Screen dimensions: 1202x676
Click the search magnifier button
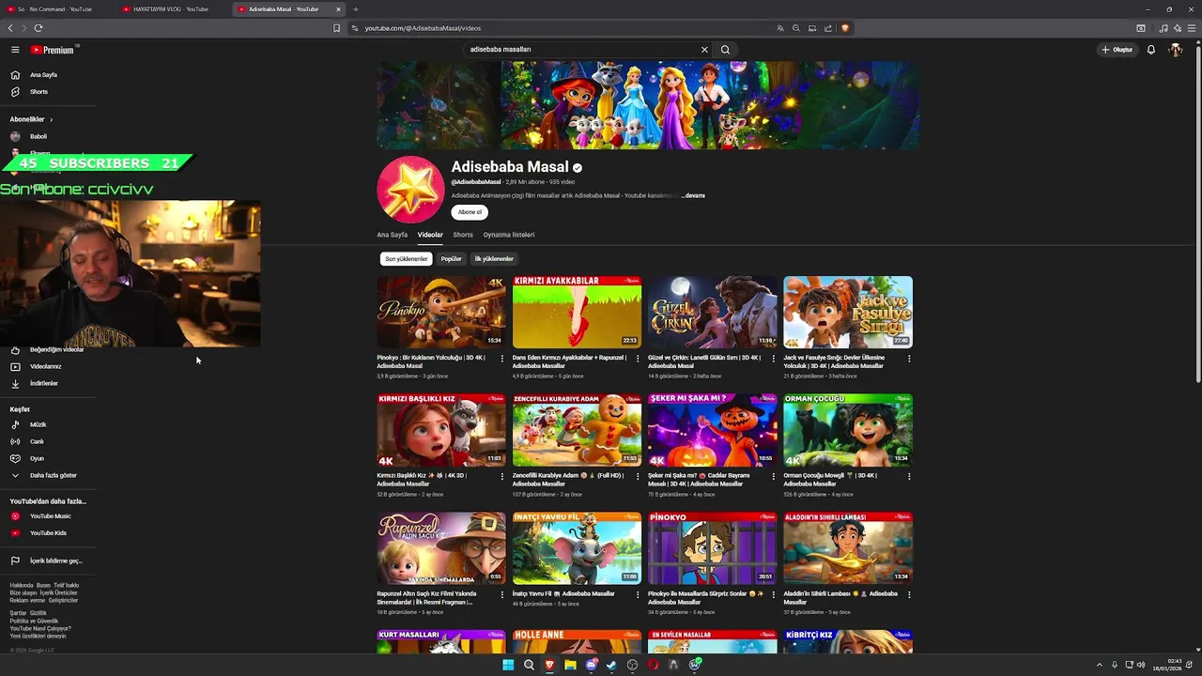725,50
